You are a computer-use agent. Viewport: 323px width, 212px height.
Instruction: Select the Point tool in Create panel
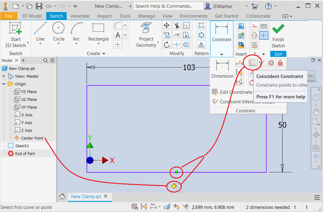click(x=117, y=45)
